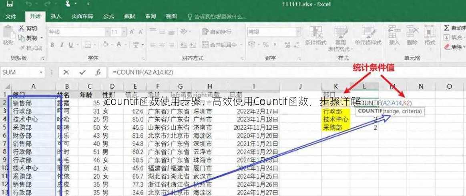Click the comma style icon

[x=275, y=45]
